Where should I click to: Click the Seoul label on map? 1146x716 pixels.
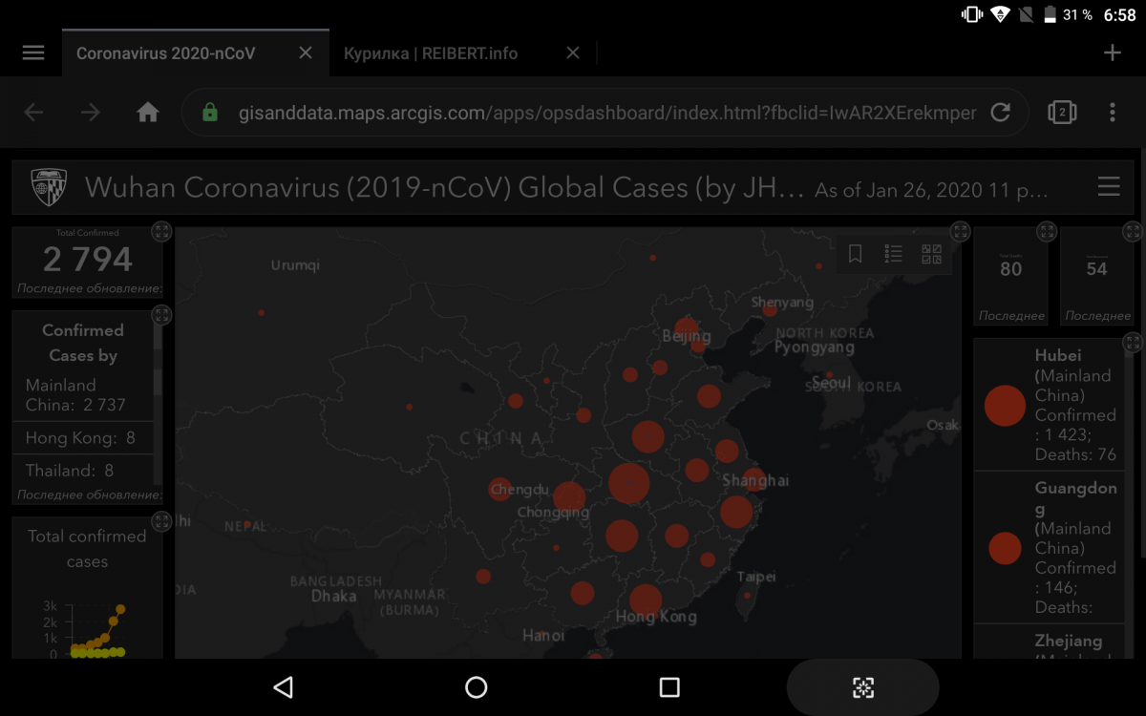coord(832,382)
